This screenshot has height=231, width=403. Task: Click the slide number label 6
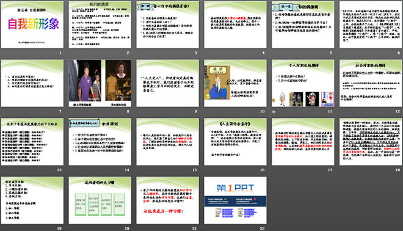coord(399,53)
